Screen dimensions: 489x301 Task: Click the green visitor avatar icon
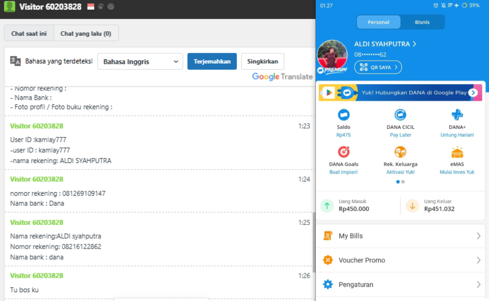tap(10, 6)
